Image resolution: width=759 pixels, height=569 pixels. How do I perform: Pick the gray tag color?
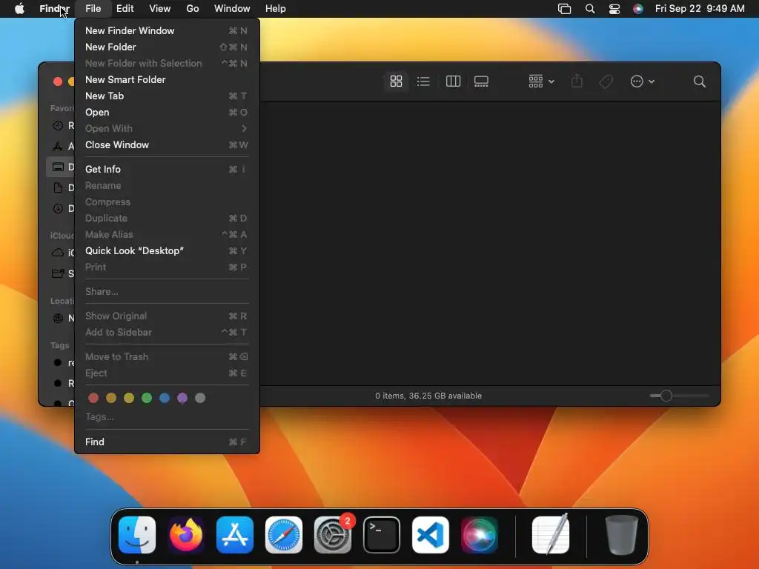pos(200,398)
